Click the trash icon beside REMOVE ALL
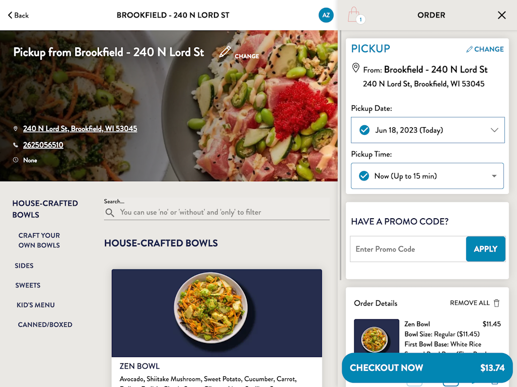The height and width of the screenshot is (387, 517). coord(497,303)
